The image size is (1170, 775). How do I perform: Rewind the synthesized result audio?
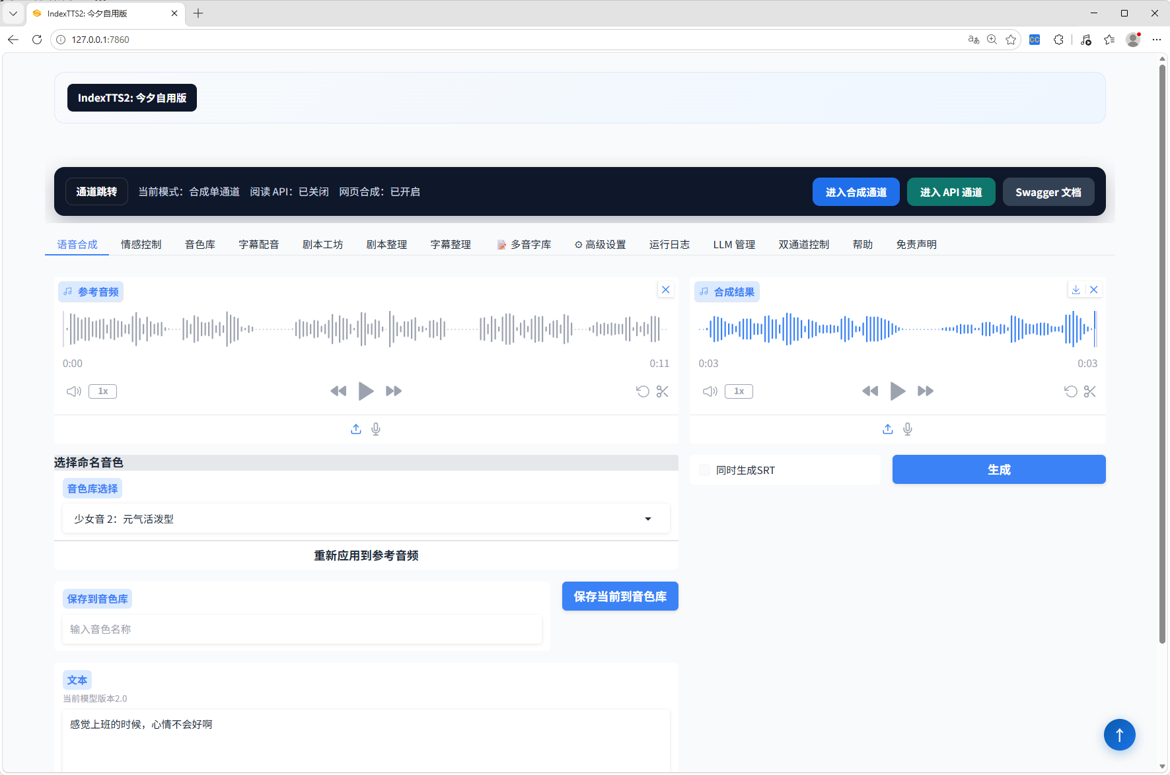click(x=870, y=391)
